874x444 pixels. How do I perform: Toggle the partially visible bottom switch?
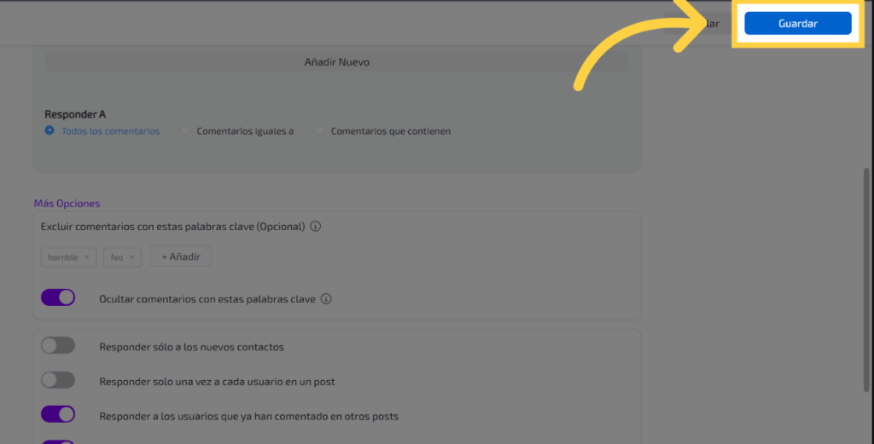pyautogui.click(x=58, y=441)
